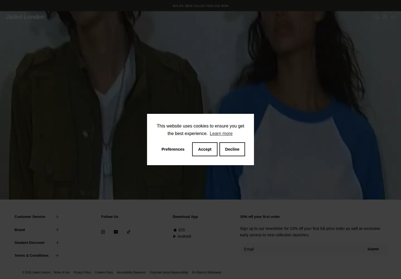Decline cookies in the banner

[232, 149]
